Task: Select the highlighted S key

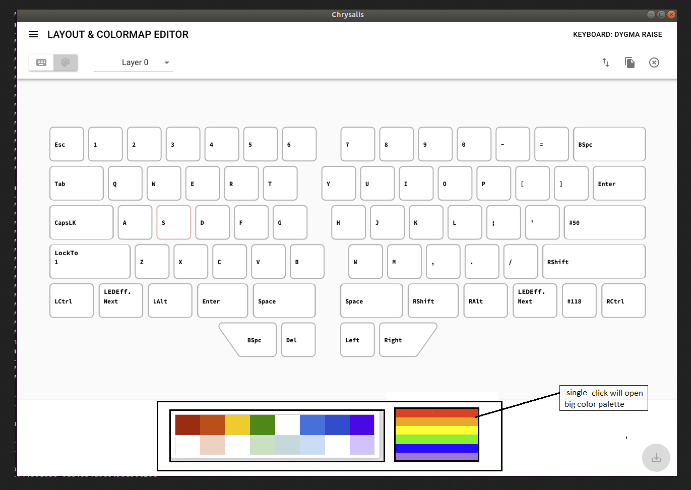Action: [x=173, y=222]
